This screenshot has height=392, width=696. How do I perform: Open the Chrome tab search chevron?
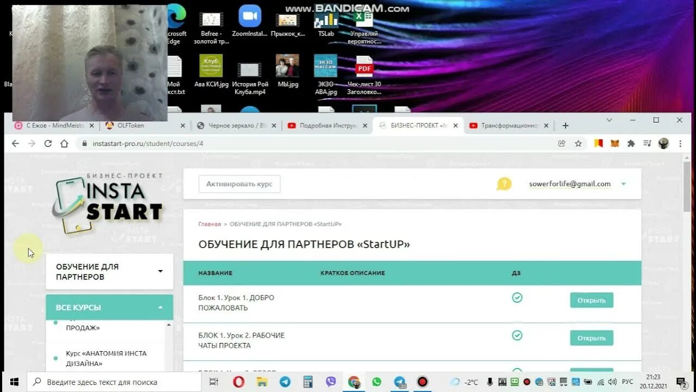tap(609, 120)
